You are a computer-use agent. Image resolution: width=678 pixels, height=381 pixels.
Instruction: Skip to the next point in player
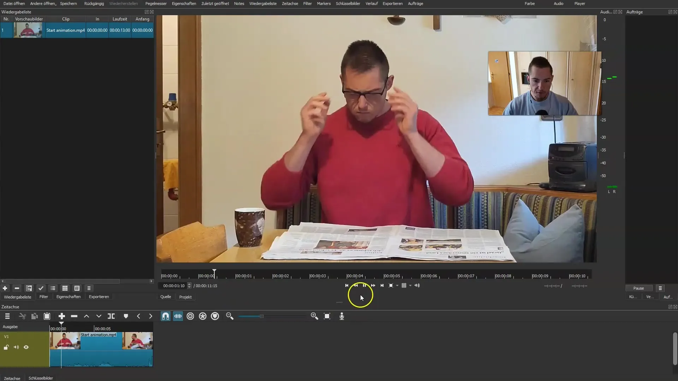(382, 286)
